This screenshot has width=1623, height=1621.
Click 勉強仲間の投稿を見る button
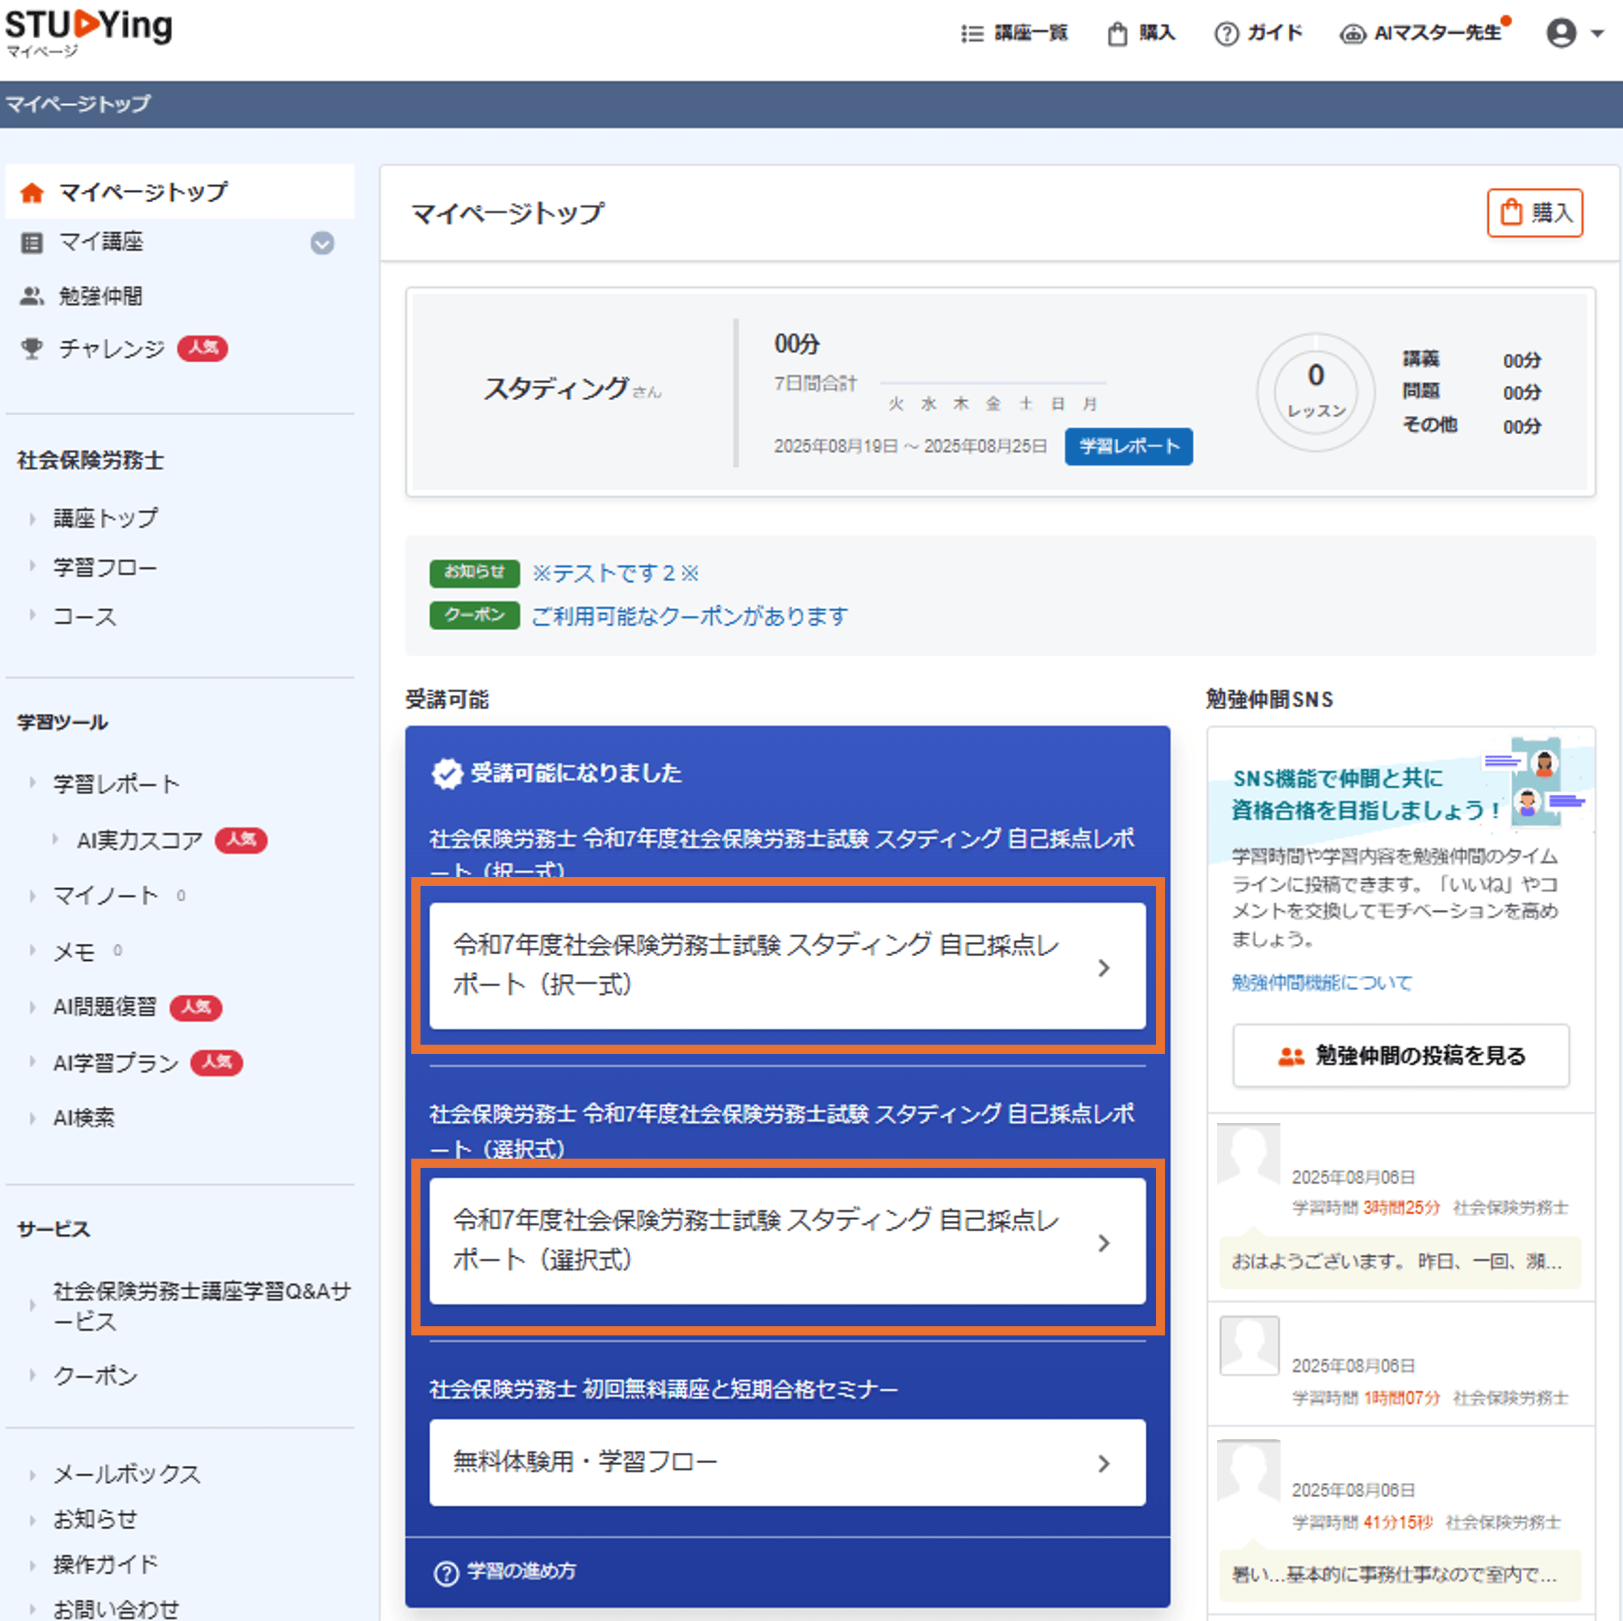[x=1400, y=1055]
